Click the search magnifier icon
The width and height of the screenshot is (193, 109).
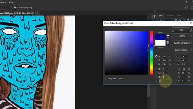pos(186,8)
